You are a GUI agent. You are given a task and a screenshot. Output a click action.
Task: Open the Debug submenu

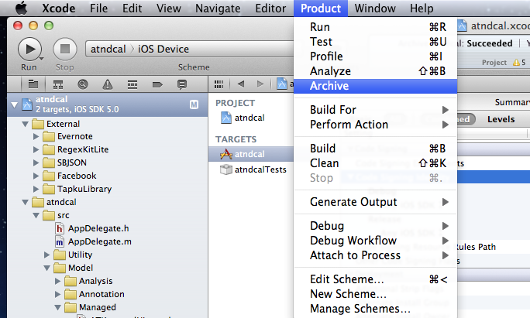[x=375, y=226]
